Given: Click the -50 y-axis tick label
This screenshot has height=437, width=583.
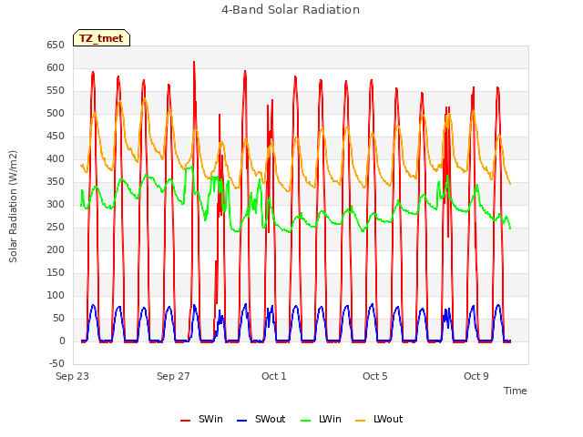Looking at the screenshot, I should pyautogui.click(x=56, y=363).
